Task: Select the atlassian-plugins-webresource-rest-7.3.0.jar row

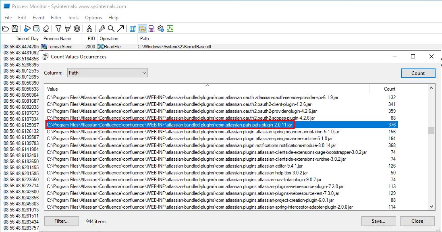Action: click(x=221, y=193)
